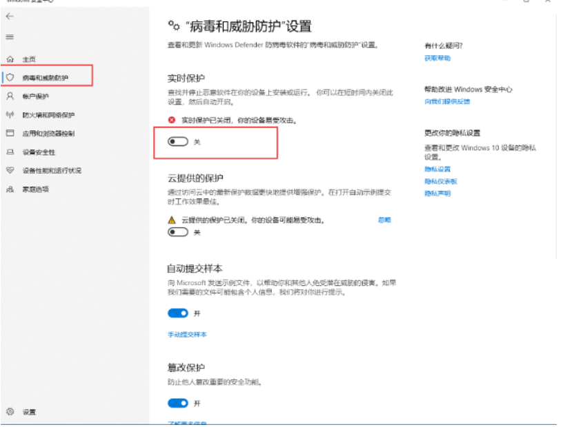Click the 自动提交样本 heading
The width and height of the screenshot is (563, 427).
(x=195, y=268)
